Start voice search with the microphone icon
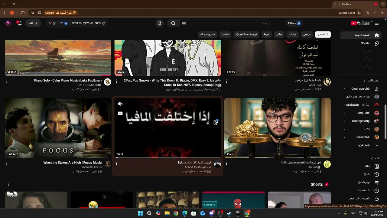Viewport: 387px width, 218px height. [x=160, y=23]
